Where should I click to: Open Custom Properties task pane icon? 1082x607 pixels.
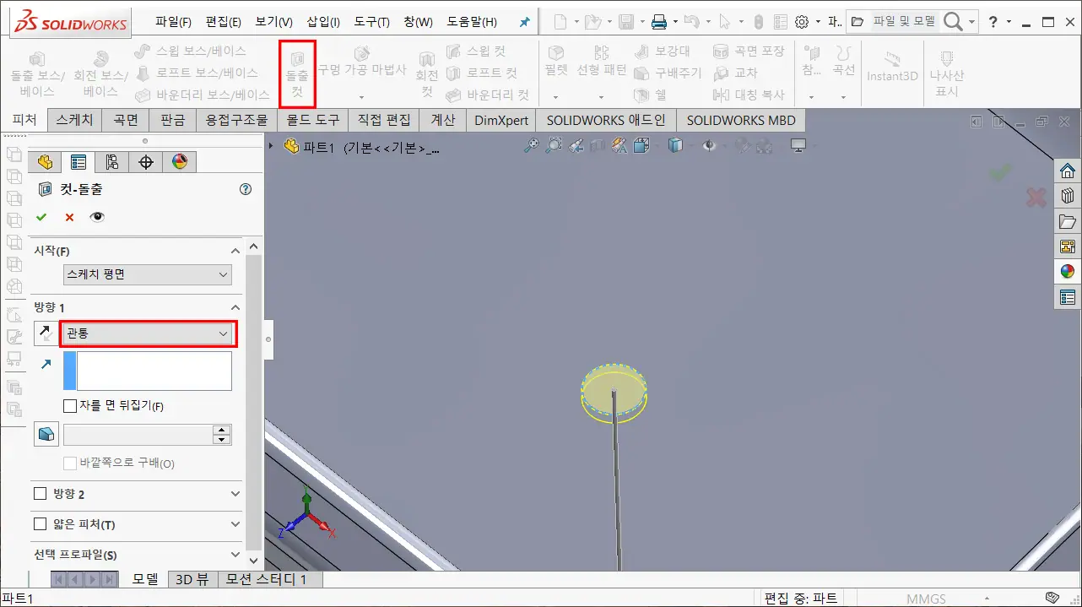coord(1068,296)
